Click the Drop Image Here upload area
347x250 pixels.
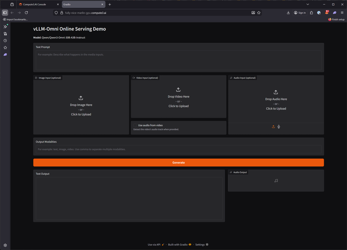pyautogui.click(x=81, y=105)
